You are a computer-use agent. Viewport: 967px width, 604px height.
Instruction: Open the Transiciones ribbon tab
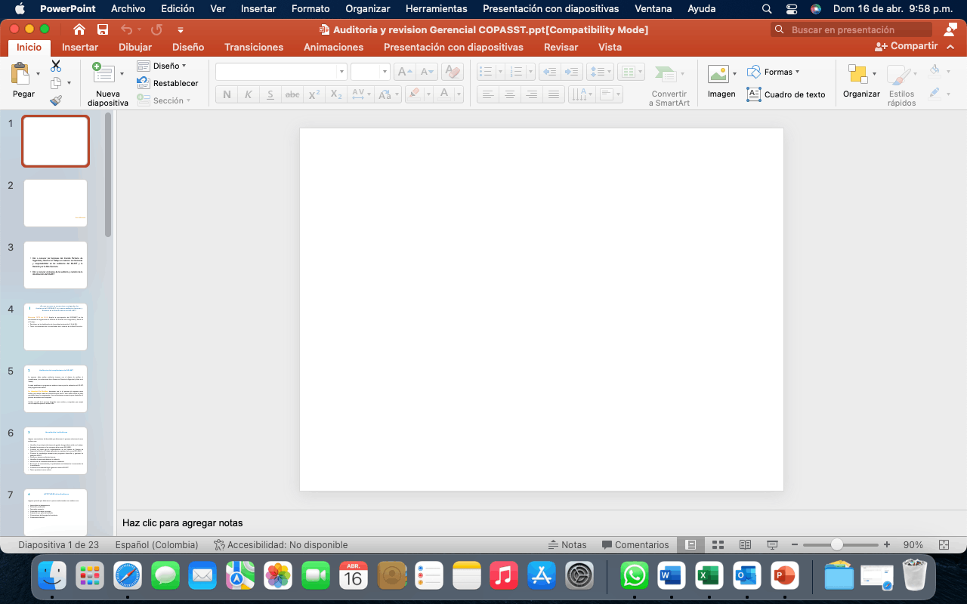(x=254, y=47)
